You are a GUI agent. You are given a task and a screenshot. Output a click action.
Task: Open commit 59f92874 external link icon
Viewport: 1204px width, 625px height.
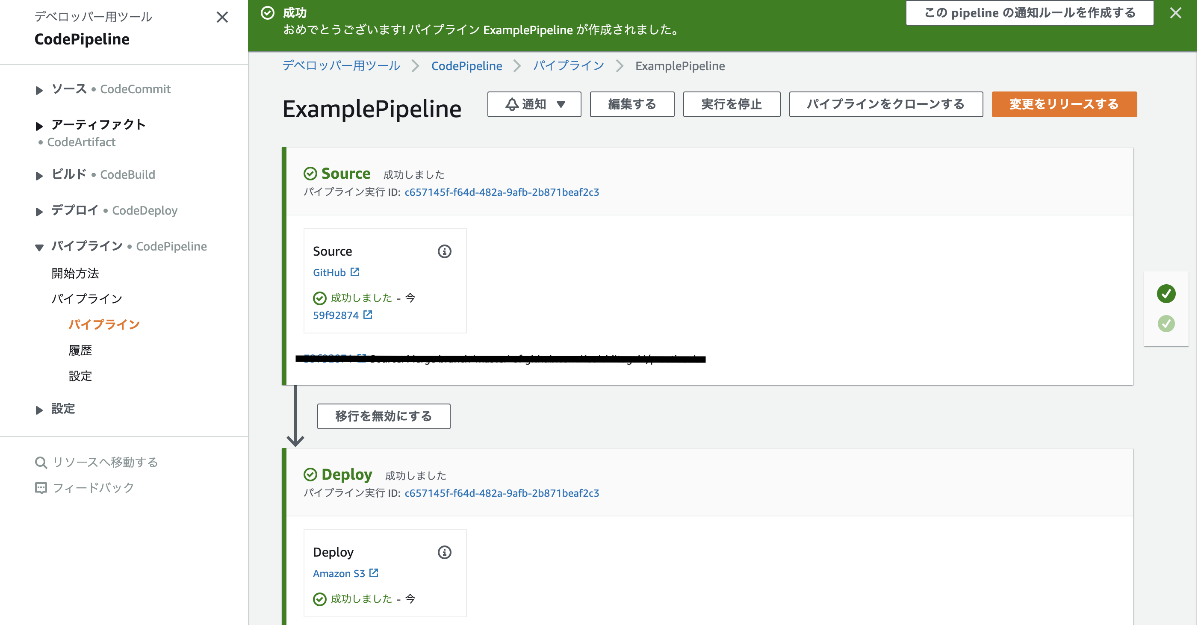[x=368, y=315]
